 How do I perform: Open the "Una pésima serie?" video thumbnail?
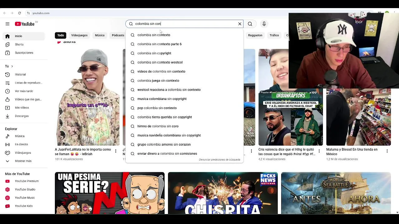click(110, 193)
